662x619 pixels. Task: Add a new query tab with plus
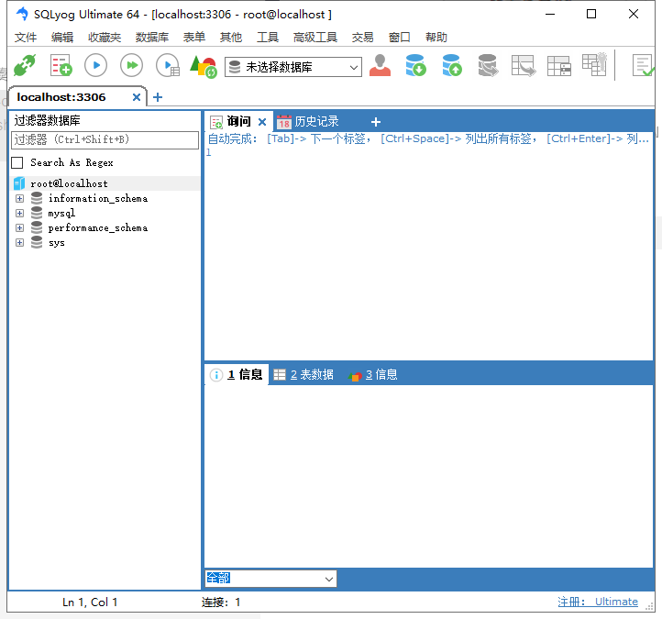[x=376, y=122]
